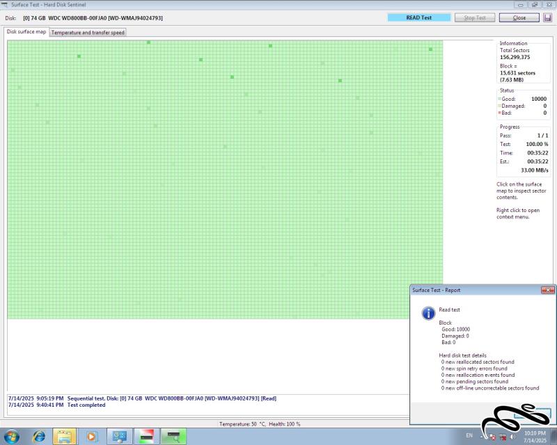Click the Total Sectors value 156,299,375
Screen dimensions: 557x445
[x=515, y=57]
